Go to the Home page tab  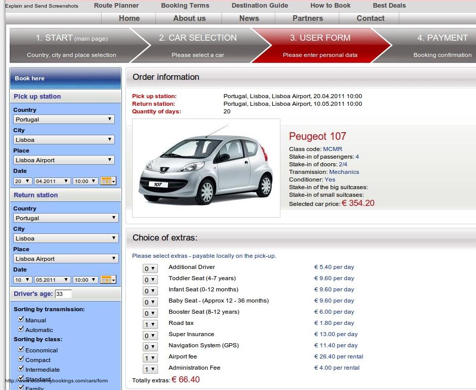(x=129, y=18)
